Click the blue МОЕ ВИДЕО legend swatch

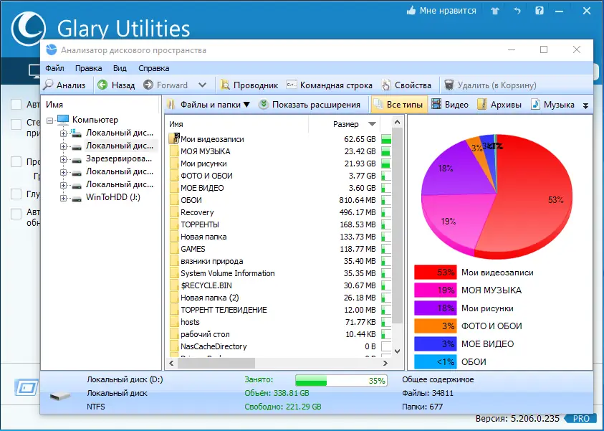click(436, 344)
